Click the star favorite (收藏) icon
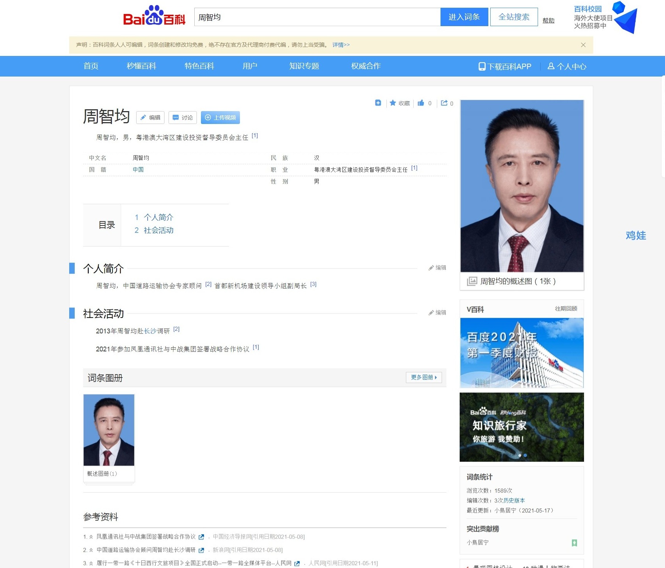The height and width of the screenshot is (568, 665). click(x=393, y=103)
